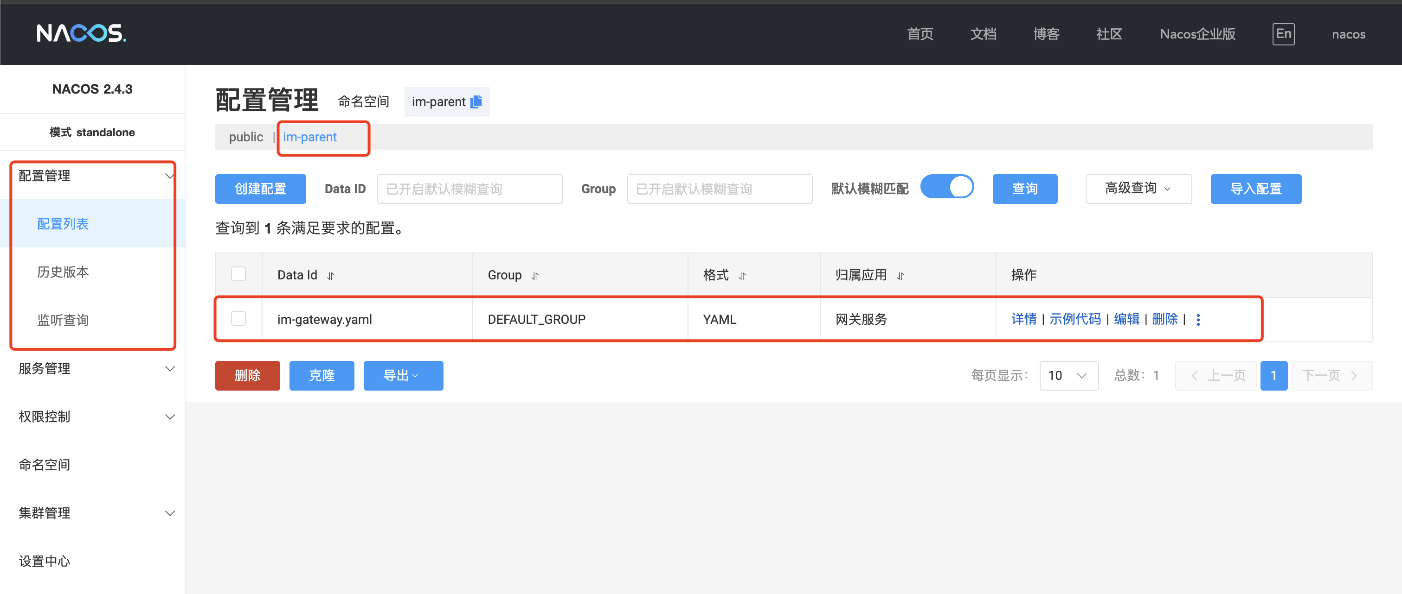The image size is (1402, 594).
Task: Switch to the im-parent namespace tab
Action: pyautogui.click(x=310, y=137)
